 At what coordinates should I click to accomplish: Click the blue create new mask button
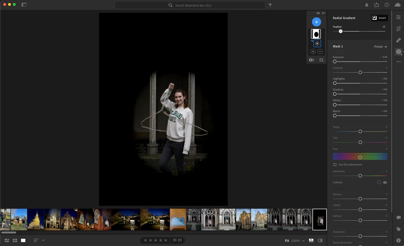316,22
